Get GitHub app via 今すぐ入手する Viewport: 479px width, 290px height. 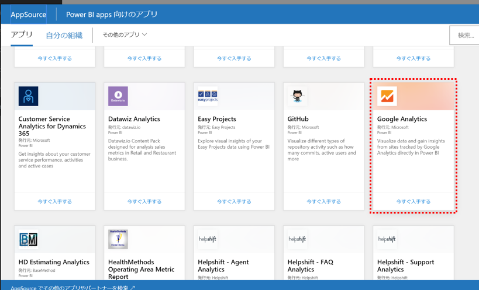[324, 201]
